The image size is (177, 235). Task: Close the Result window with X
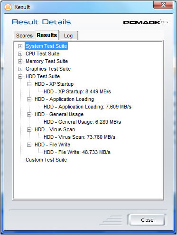click(163, 5)
